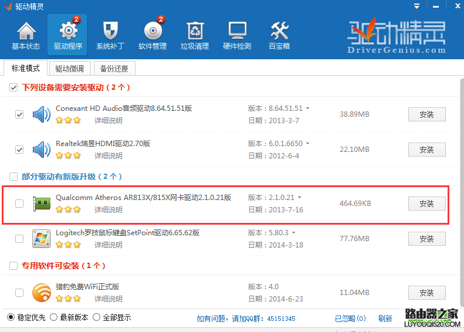Image resolution: width=464 pixels, height=332 pixels.
Task: Click the 日期：2014-6-23 text
Action: coord(276,299)
